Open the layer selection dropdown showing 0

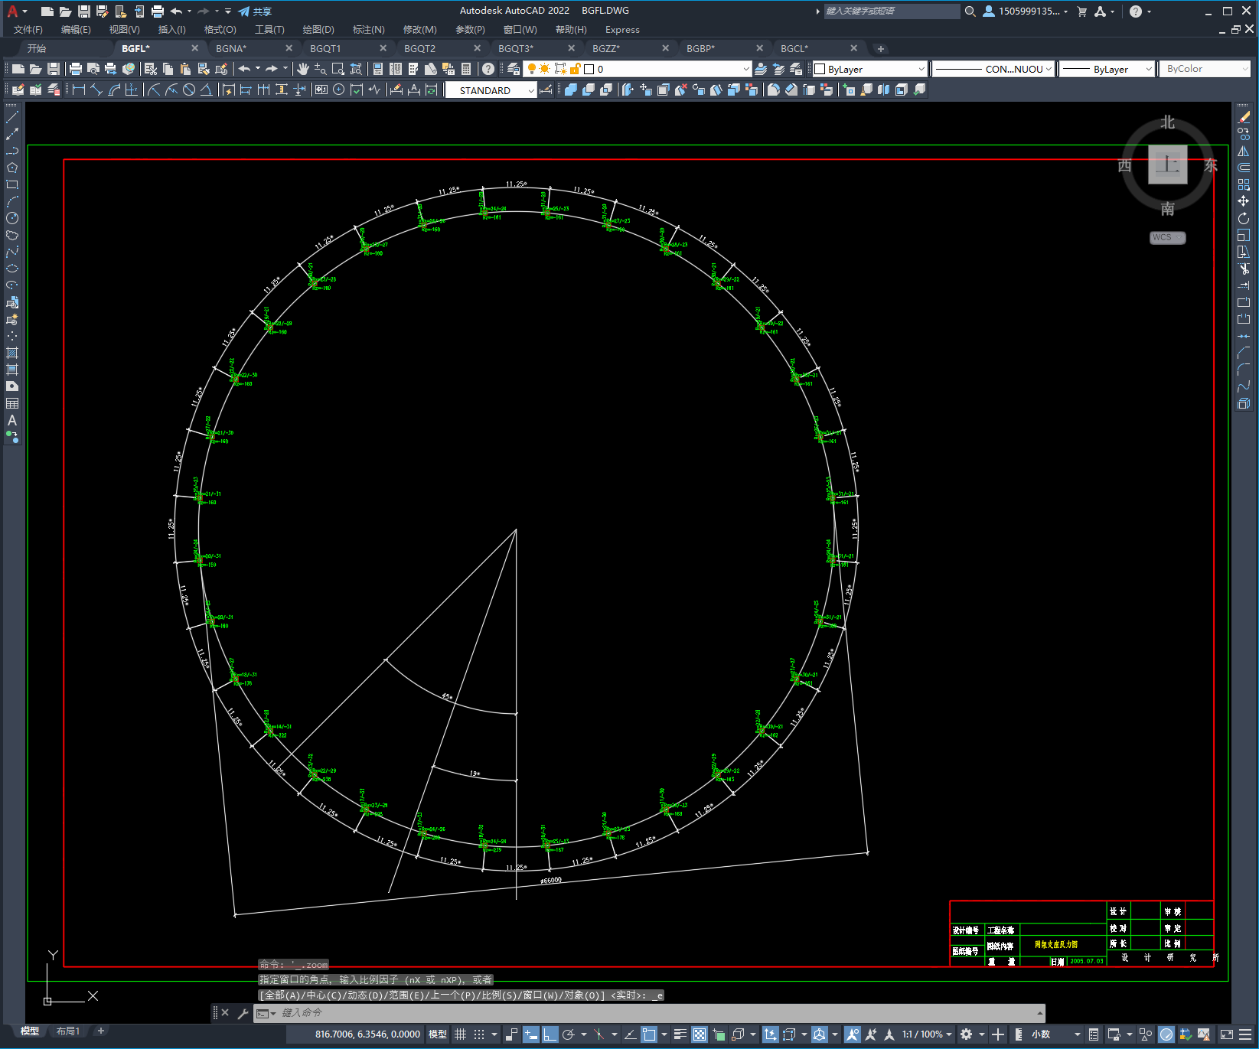pos(638,69)
